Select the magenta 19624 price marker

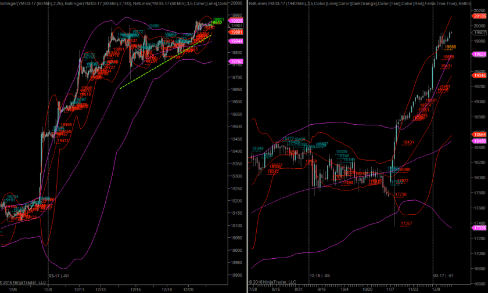[x=479, y=54]
